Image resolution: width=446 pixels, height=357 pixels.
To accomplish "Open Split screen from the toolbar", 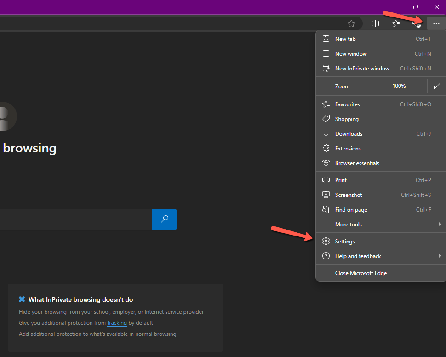I will [x=375, y=23].
